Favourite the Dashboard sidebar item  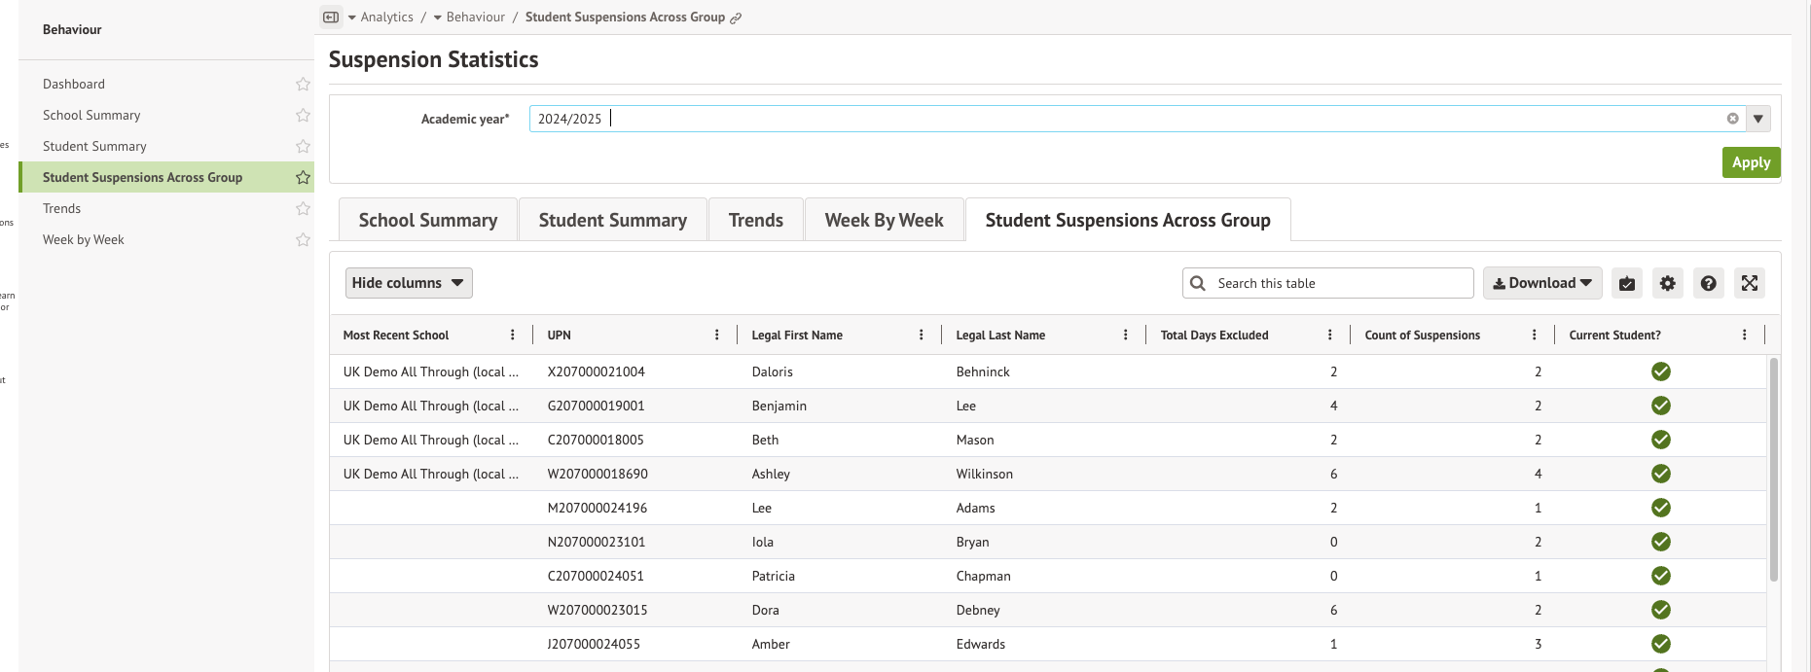coord(303,85)
